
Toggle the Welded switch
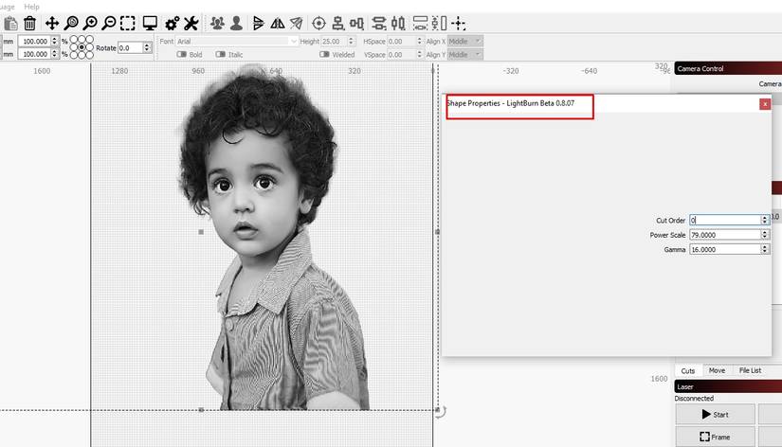(324, 54)
